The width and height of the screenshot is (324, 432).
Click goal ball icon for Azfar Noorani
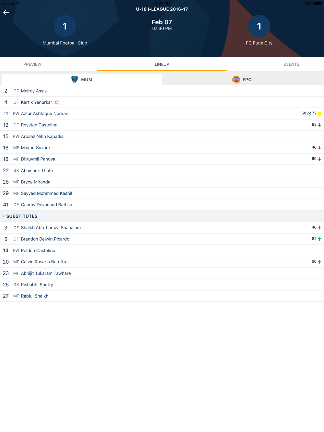(309, 114)
